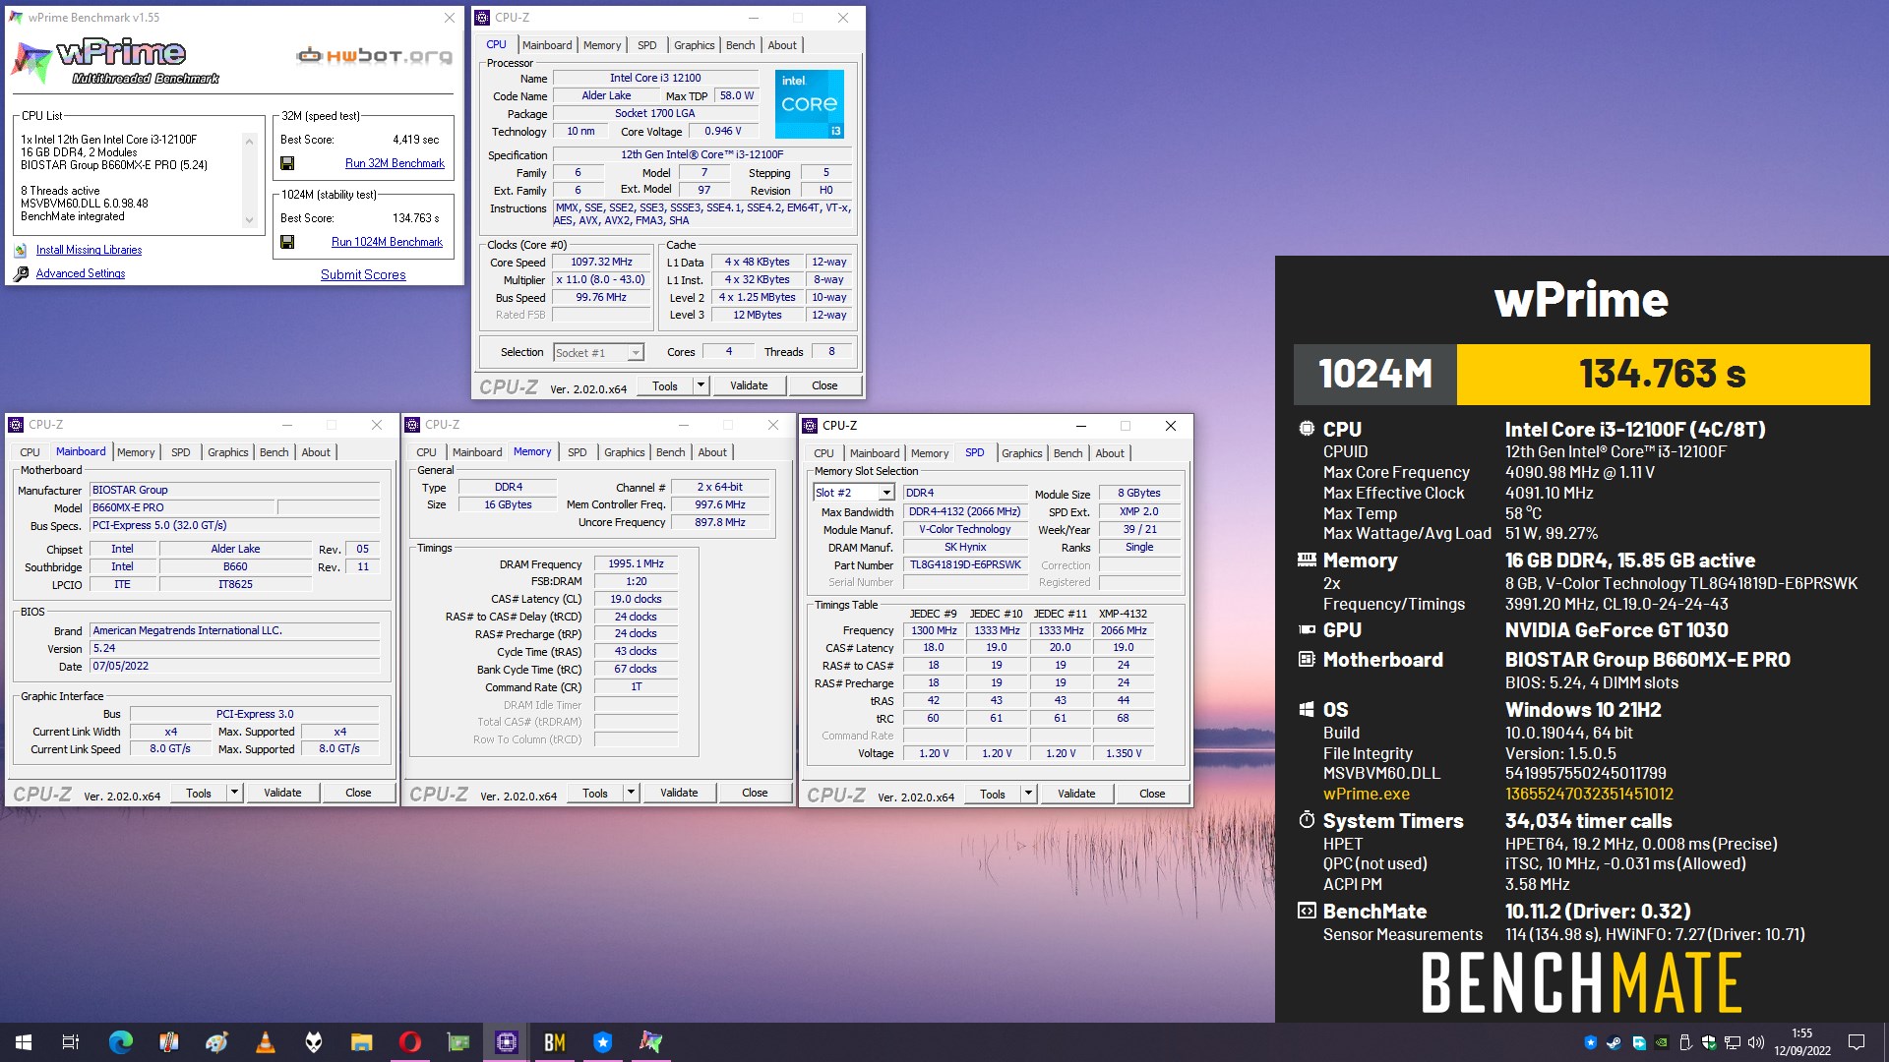This screenshot has width=1889, height=1062.
Task: Switch to the wPrime taskbar icon
Action: pos(650,1042)
